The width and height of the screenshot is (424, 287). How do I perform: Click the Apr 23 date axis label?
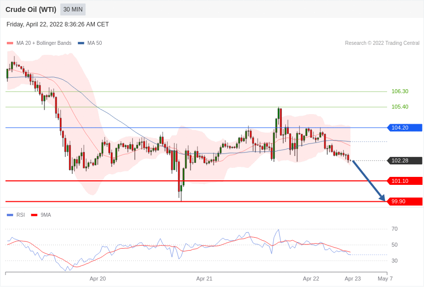pyautogui.click(x=353, y=279)
